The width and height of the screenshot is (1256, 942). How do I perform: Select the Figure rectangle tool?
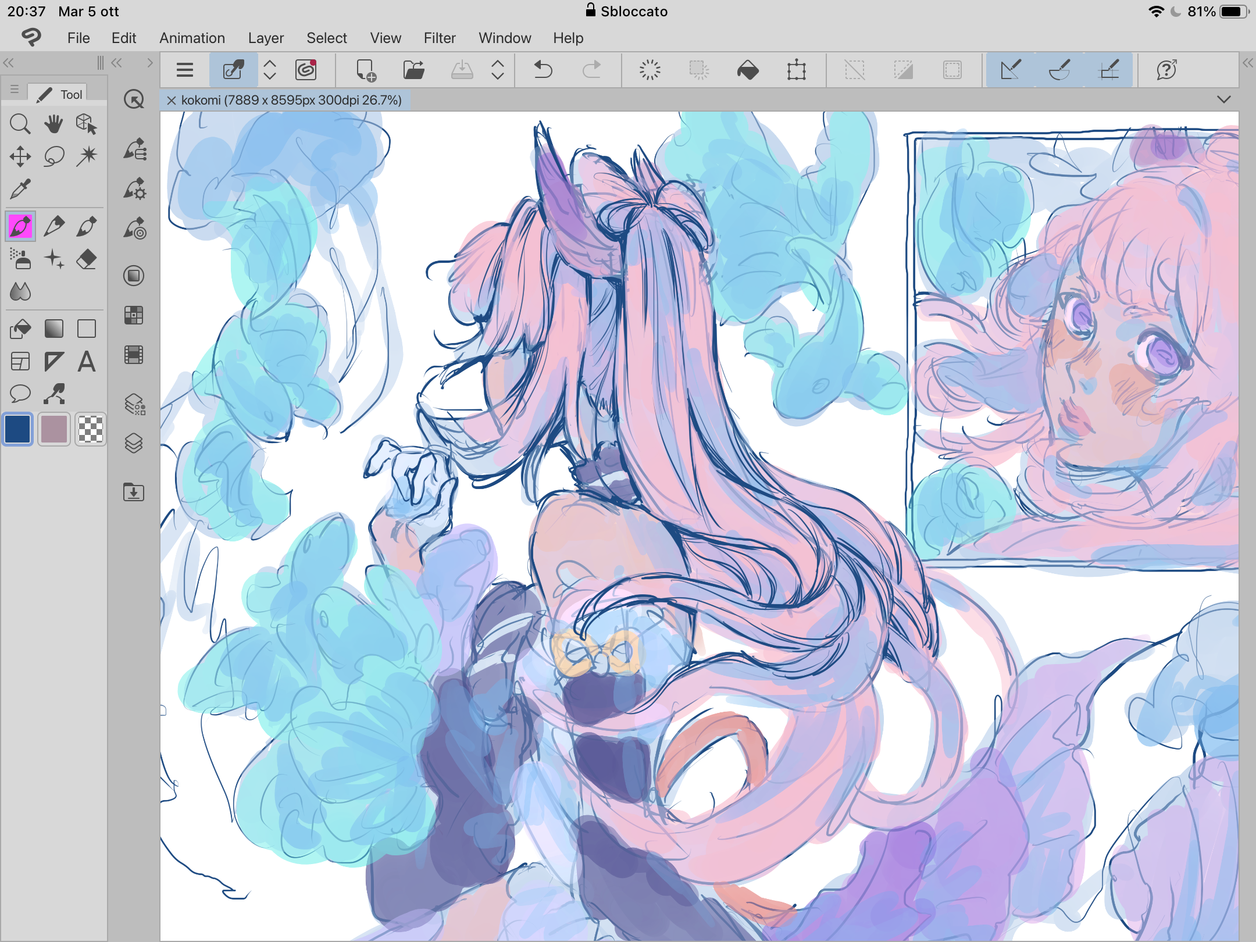[x=87, y=329]
